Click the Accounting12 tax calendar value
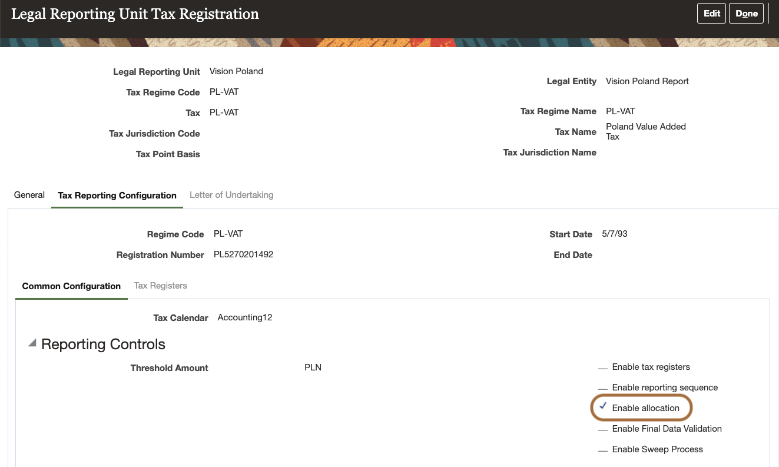This screenshot has width=779, height=467. point(245,317)
